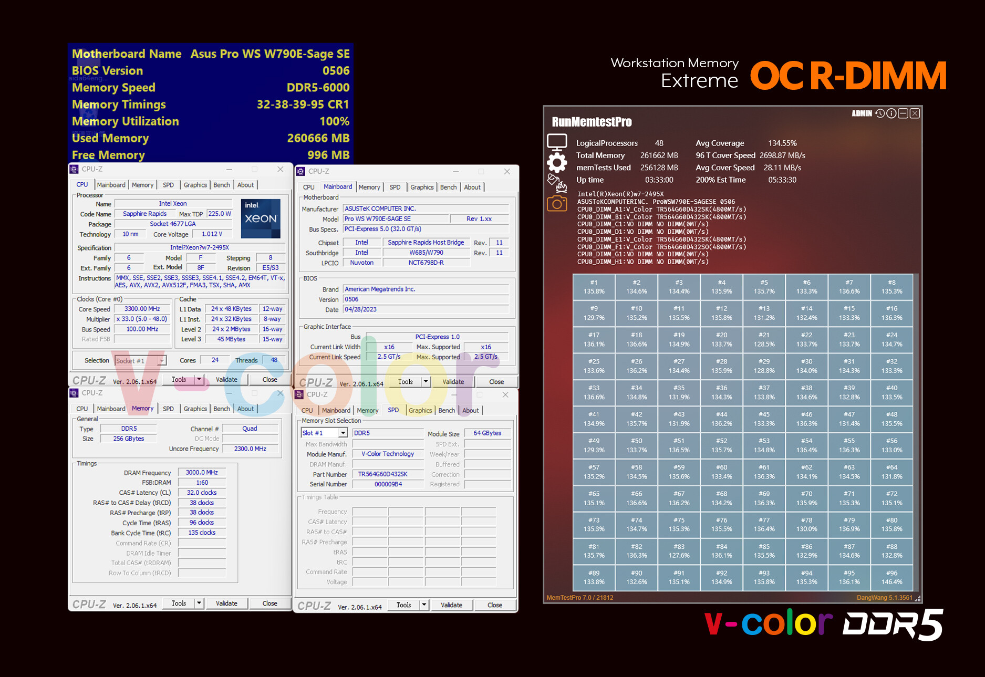985x677 pixels.
Task: Take screenshot with RunMemtestPro camera icon
Action: 557,204
